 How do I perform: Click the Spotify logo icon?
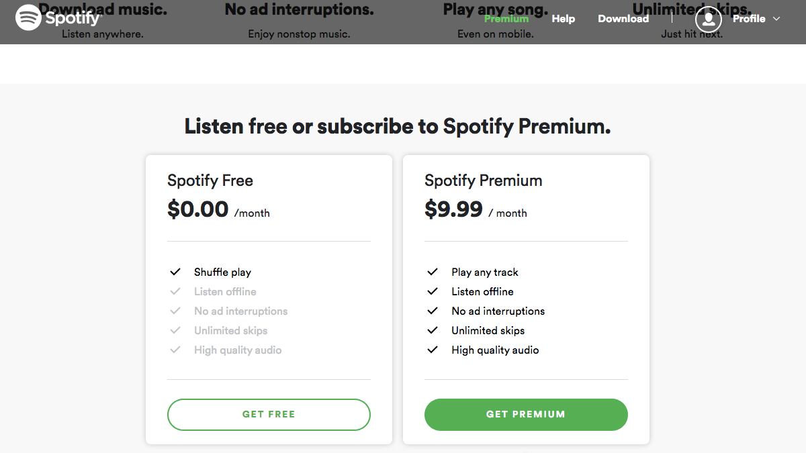(29, 18)
